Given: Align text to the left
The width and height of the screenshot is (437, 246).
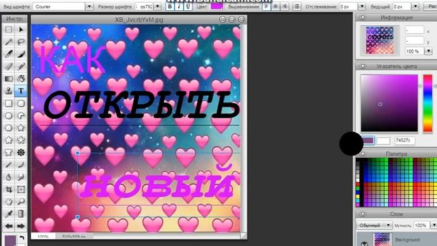Looking at the screenshot, I should click(x=266, y=6).
